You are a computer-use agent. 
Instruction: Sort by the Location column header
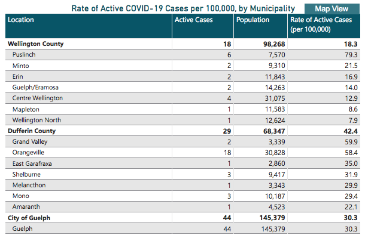pos(21,20)
